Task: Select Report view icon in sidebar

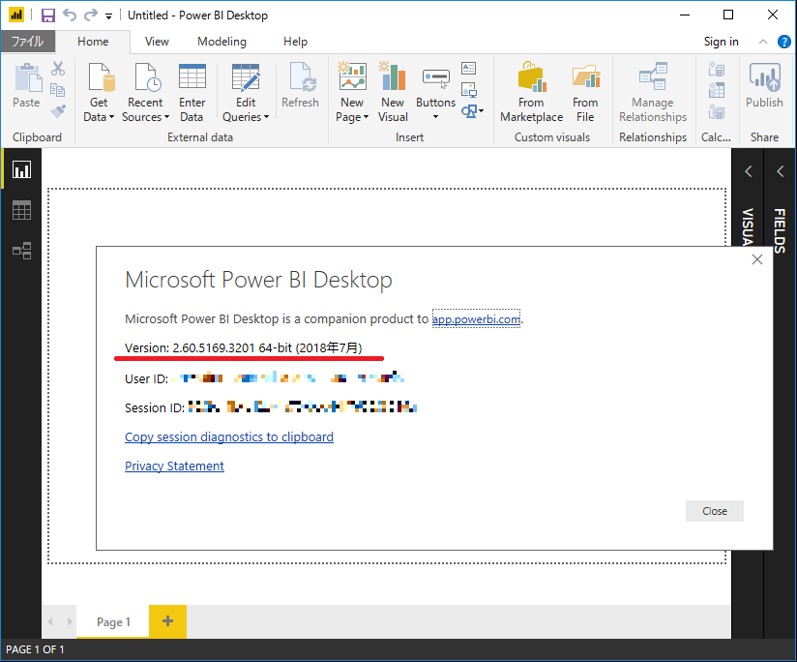Action: (21, 169)
